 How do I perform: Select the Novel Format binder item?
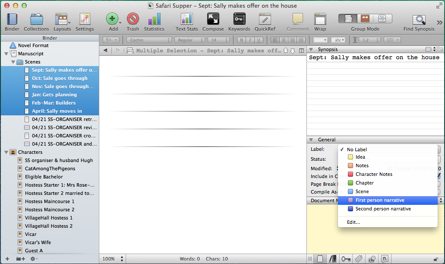pos(50,45)
